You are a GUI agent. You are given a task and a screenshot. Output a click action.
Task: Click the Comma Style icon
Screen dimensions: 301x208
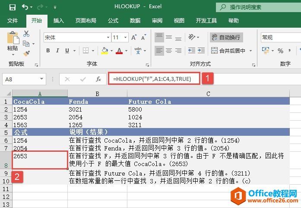click(289, 51)
